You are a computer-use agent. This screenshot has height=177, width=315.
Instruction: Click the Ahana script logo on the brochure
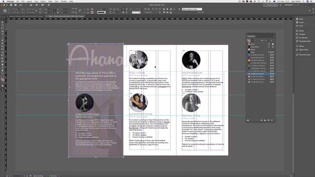96,56
